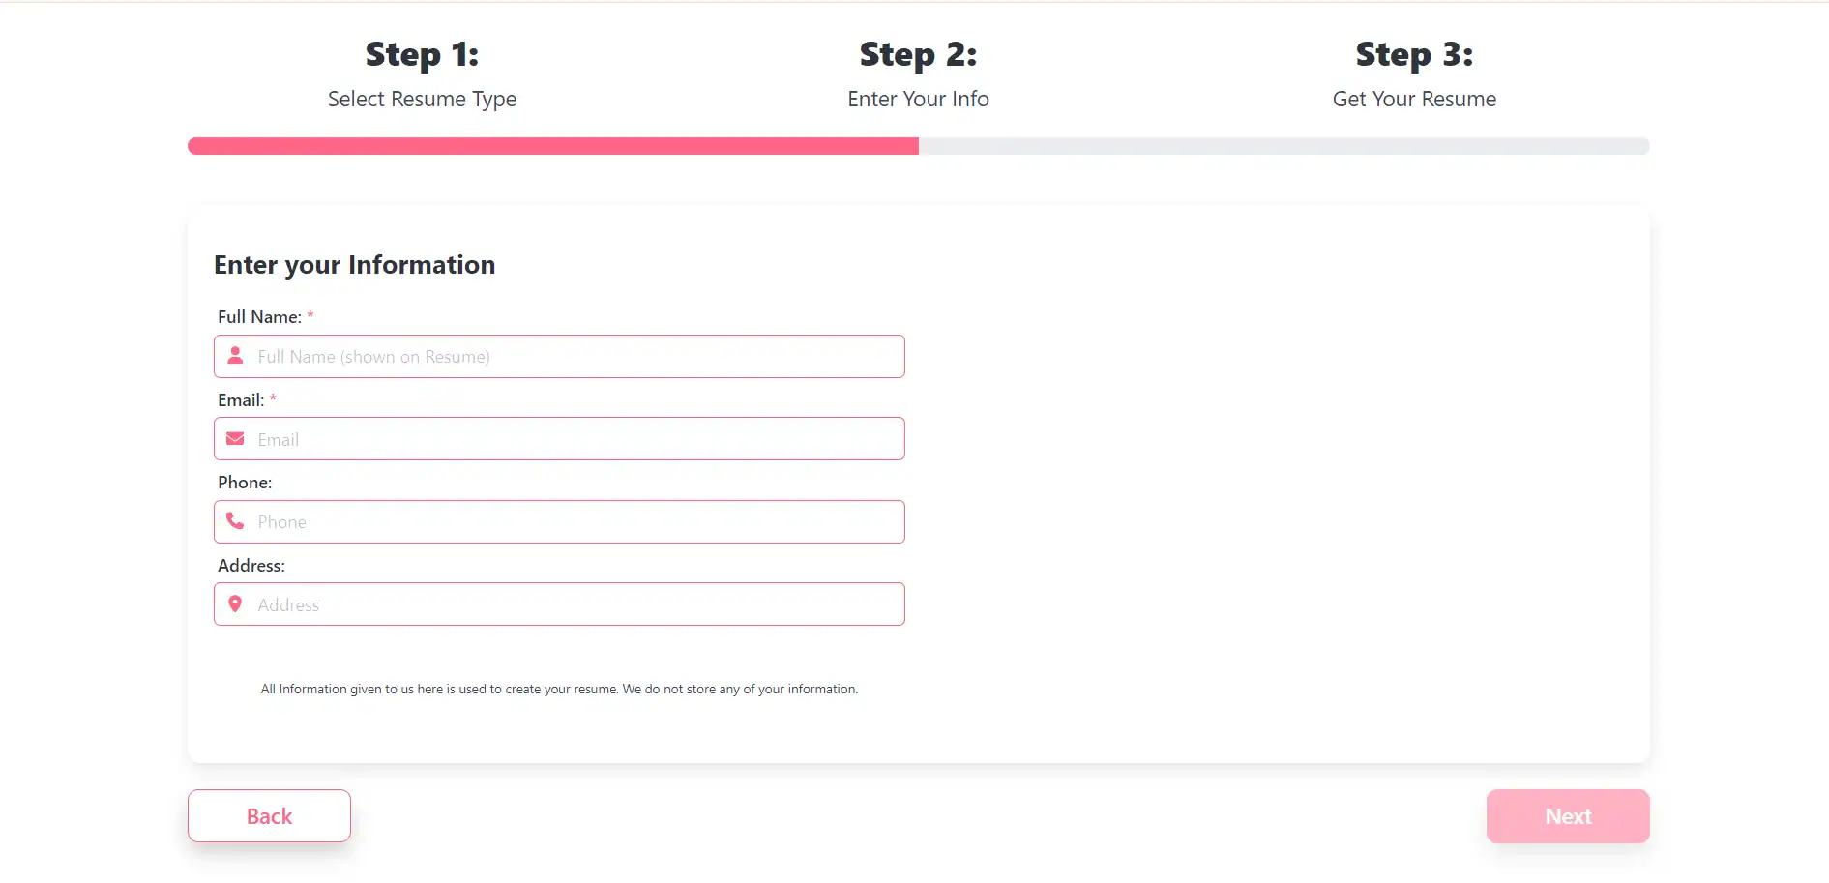1829x883 pixels.
Task: Click the gray unfilled progress bar section
Action: coord(1283,146)
